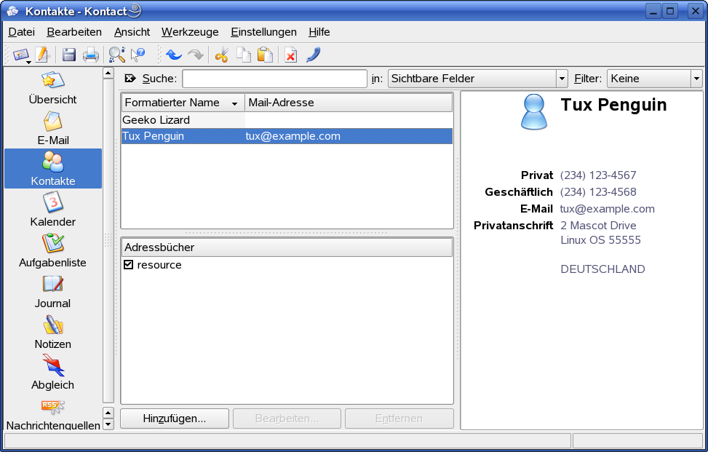The width and height of the screenshot is (708, 452).
Task: Sort by Formatierter Name column header
Action: [x=182, y=103]
